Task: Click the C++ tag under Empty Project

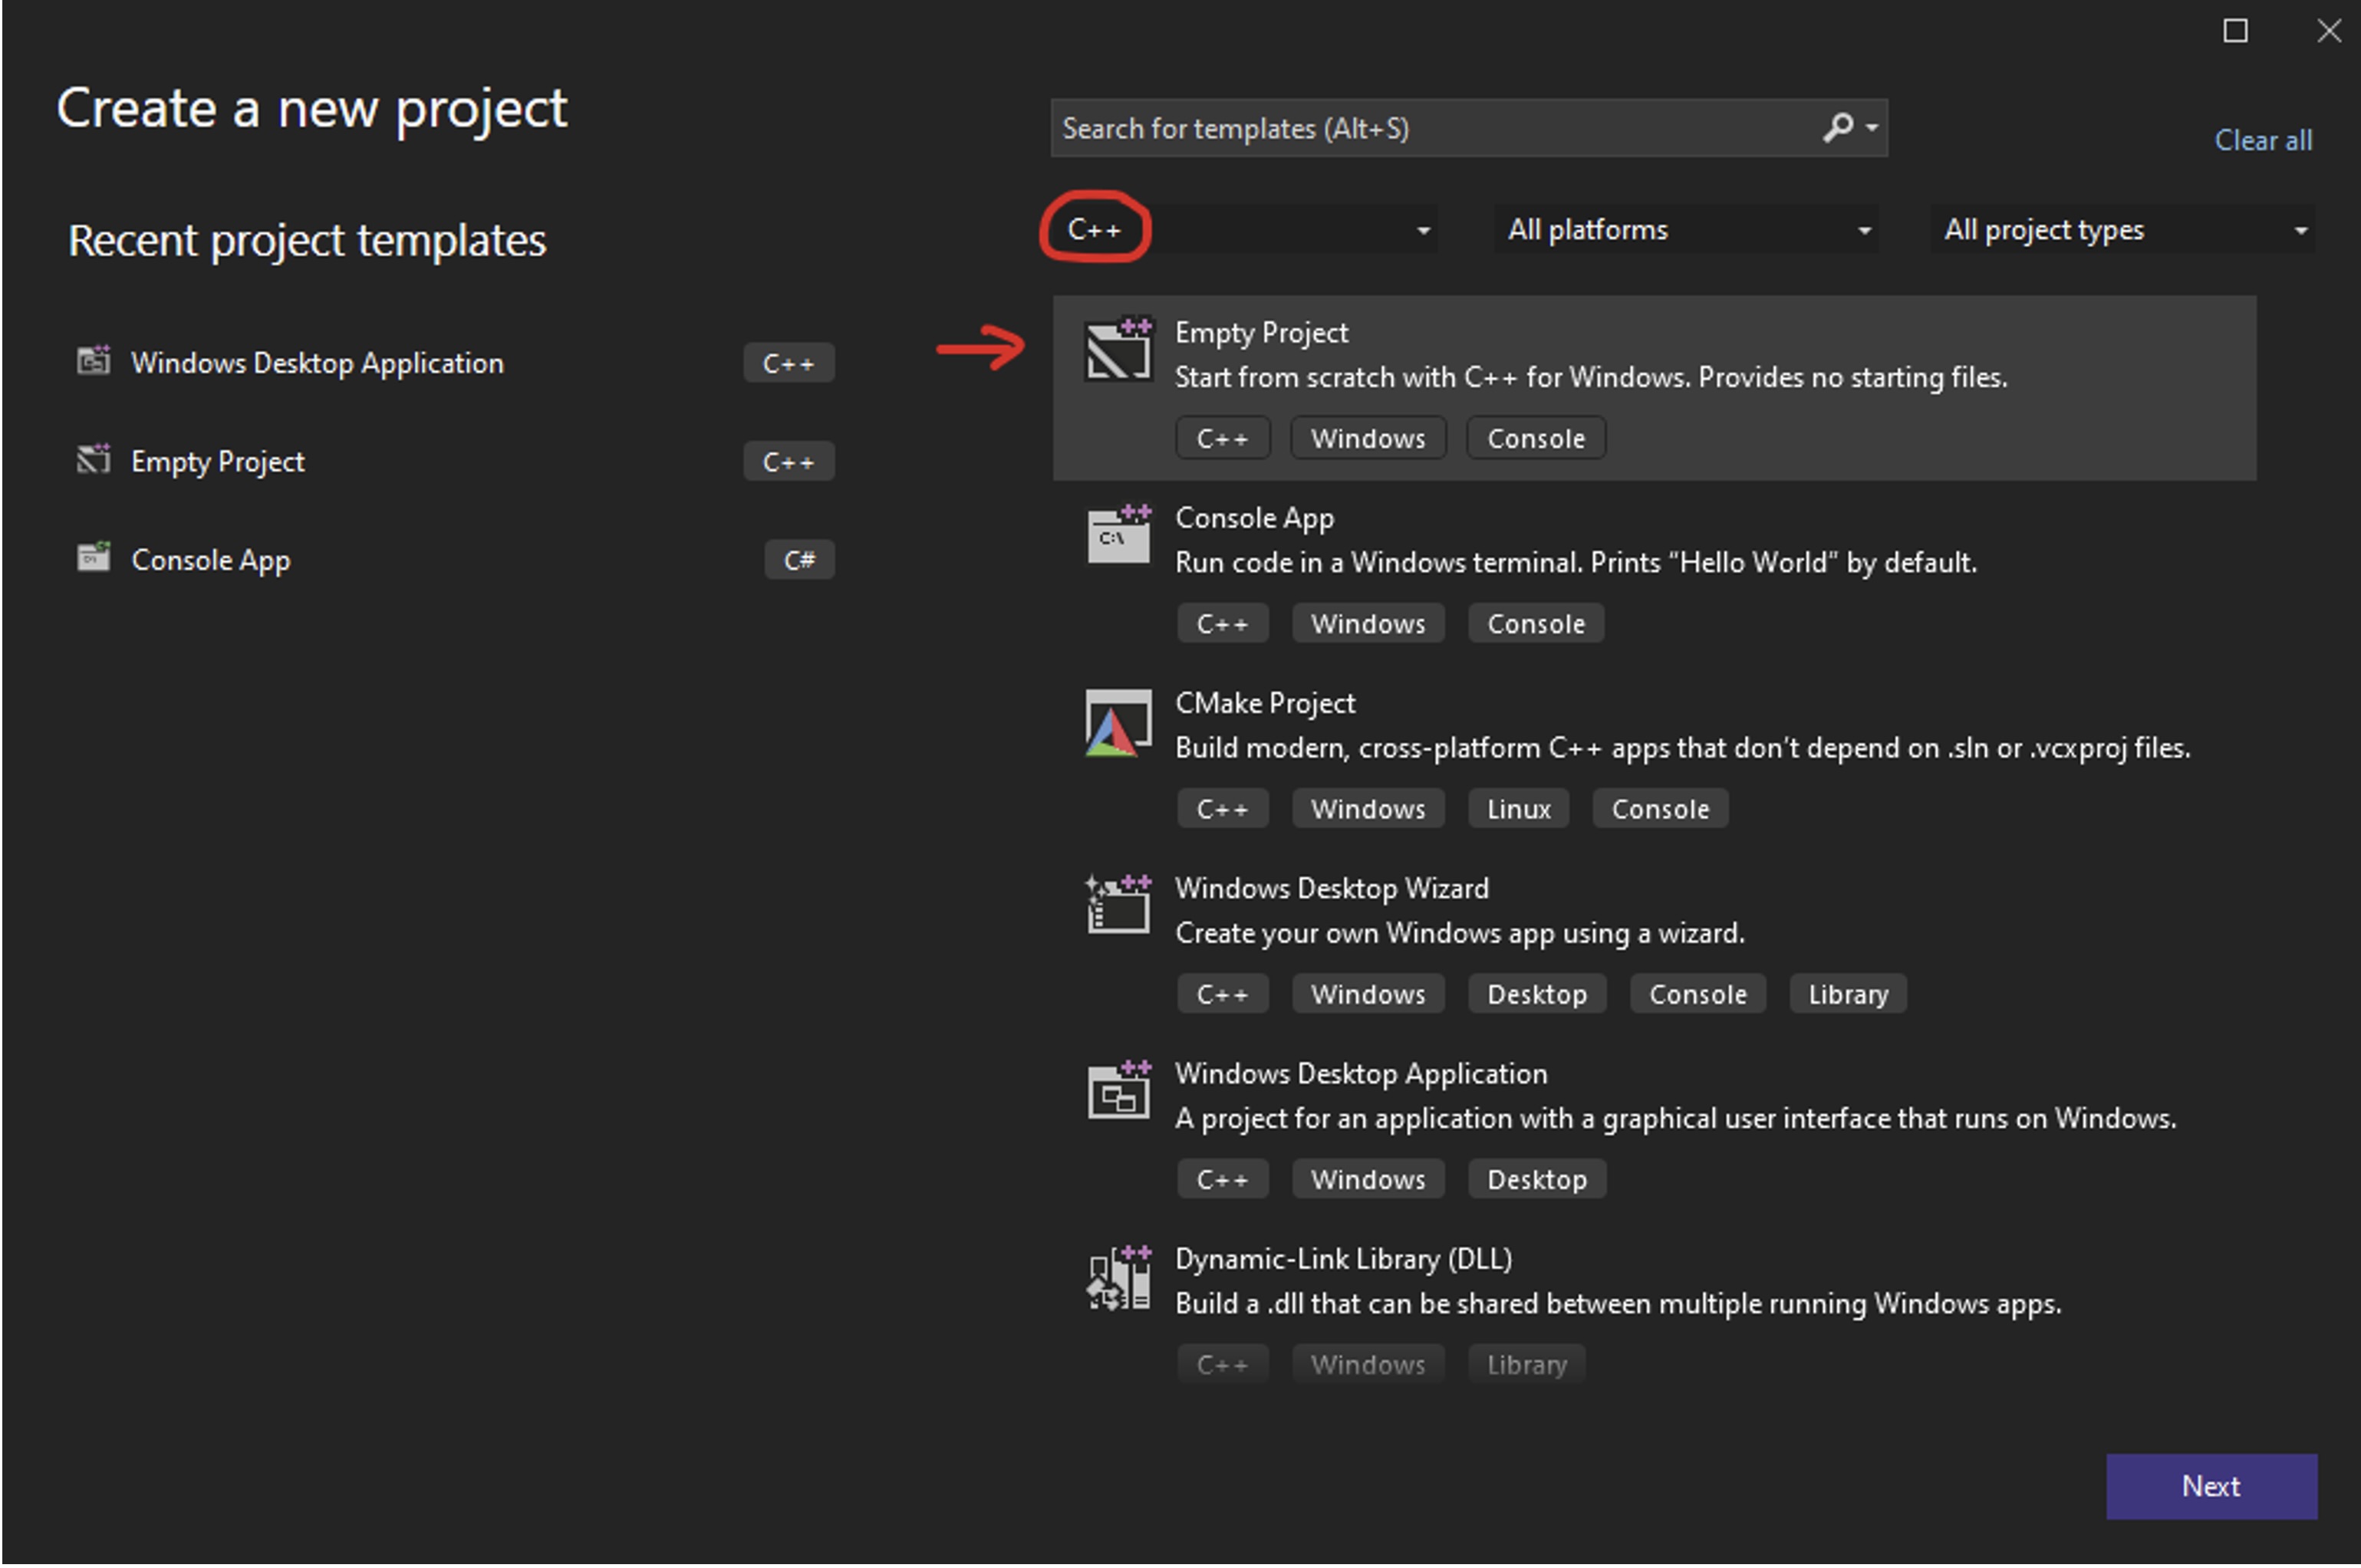Action: pos(1223,437)
